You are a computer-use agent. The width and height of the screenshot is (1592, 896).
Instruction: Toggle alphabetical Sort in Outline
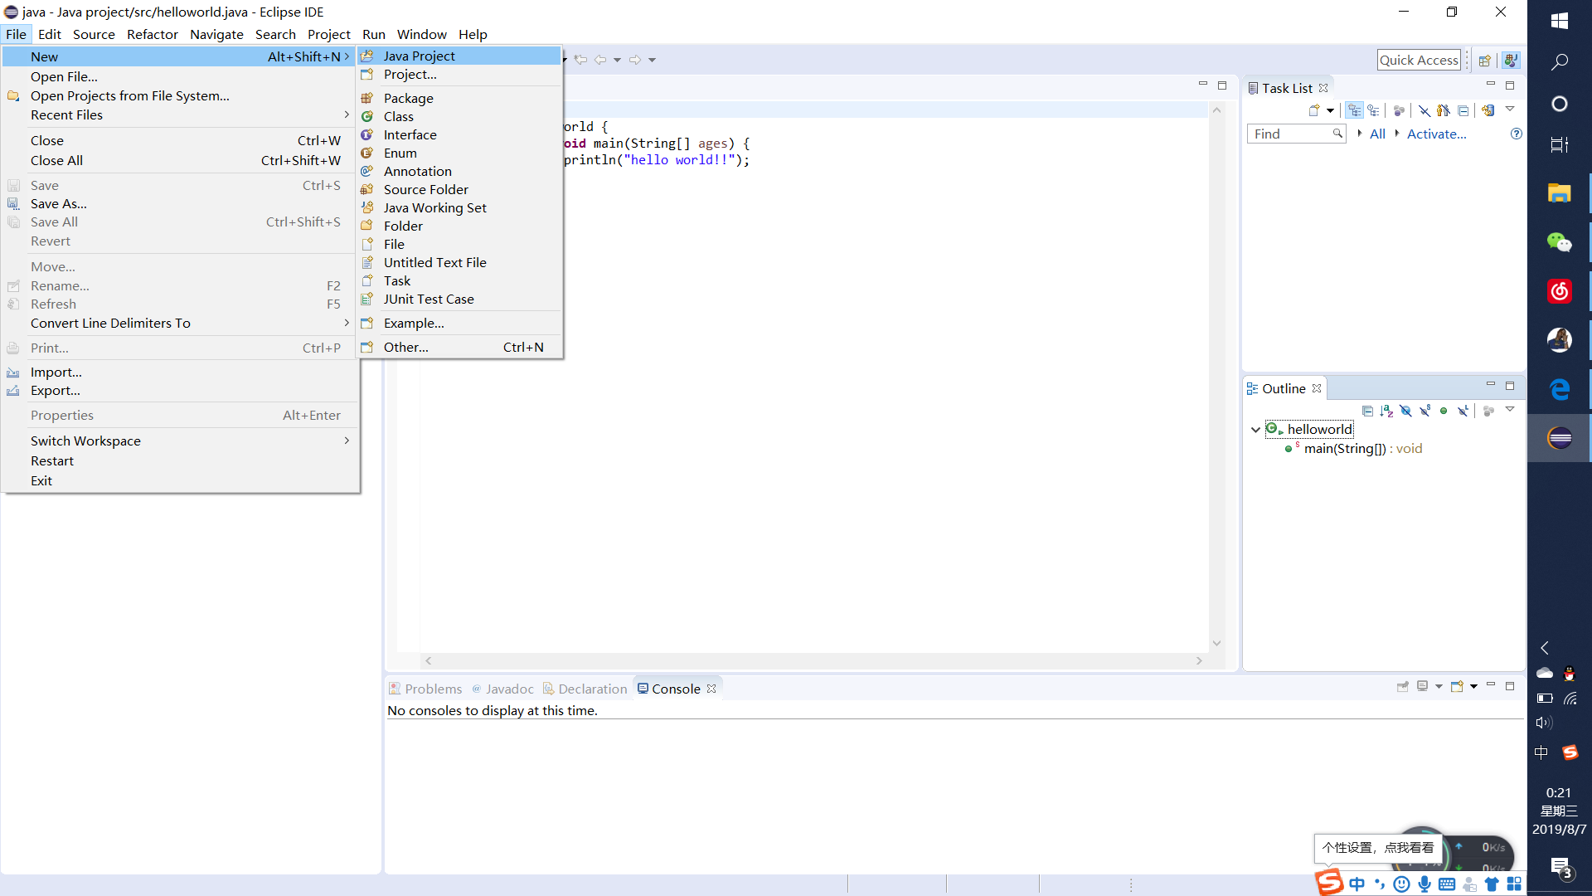[x=1386, y=411]
